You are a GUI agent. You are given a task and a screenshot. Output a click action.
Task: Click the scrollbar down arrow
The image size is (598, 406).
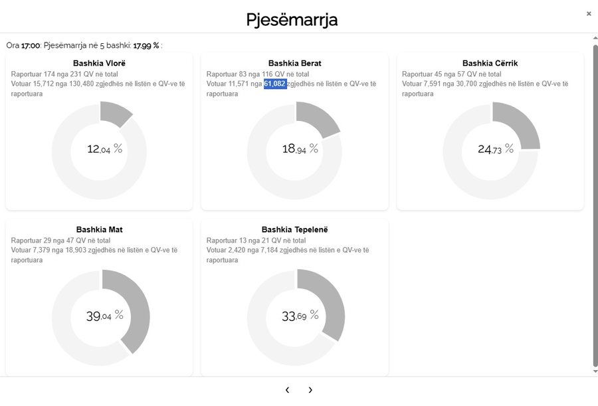[x=595, y=371]
